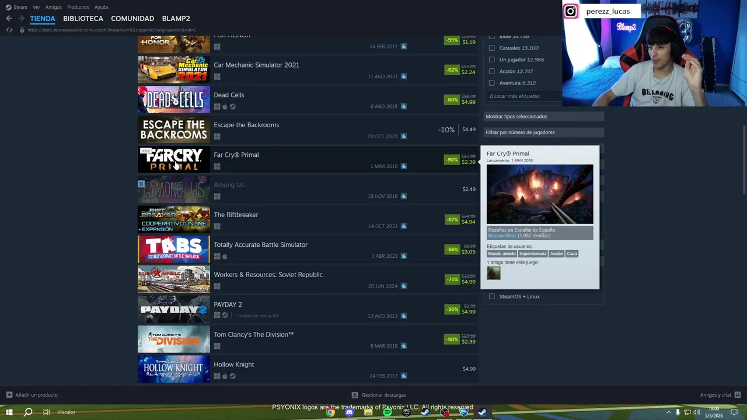Click the Hollow Knight thumbnail image

[x=173, y=369]
